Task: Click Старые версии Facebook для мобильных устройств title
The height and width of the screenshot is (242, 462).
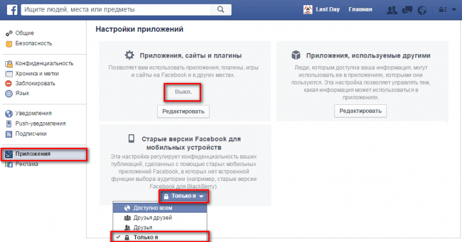Action: (x=191, y=143)
